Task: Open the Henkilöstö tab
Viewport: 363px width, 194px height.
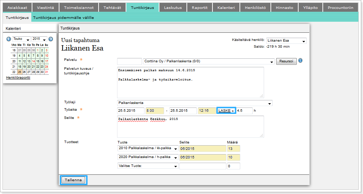Action: pyautogui.click(x=256, y=7)
